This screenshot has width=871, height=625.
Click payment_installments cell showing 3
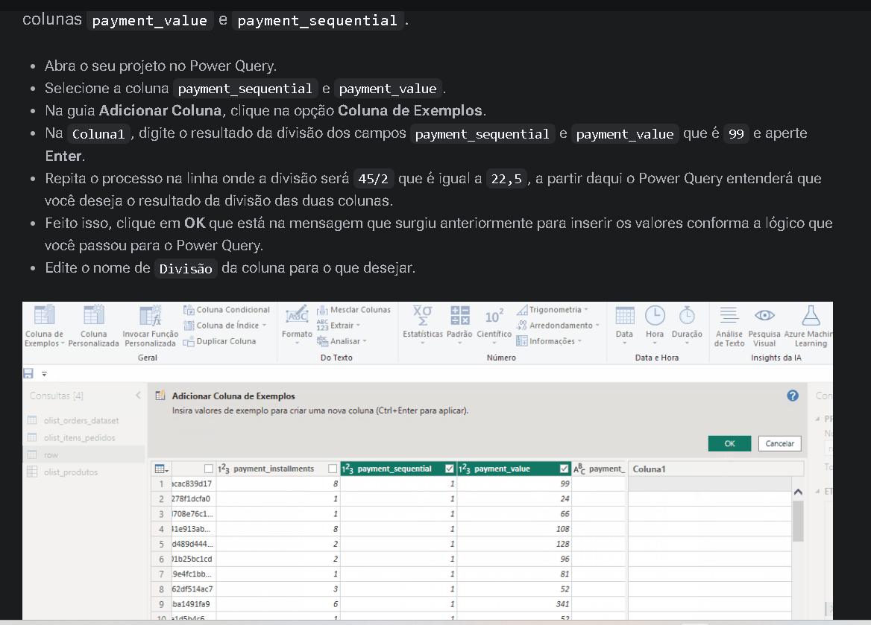(x=277, y=589)
